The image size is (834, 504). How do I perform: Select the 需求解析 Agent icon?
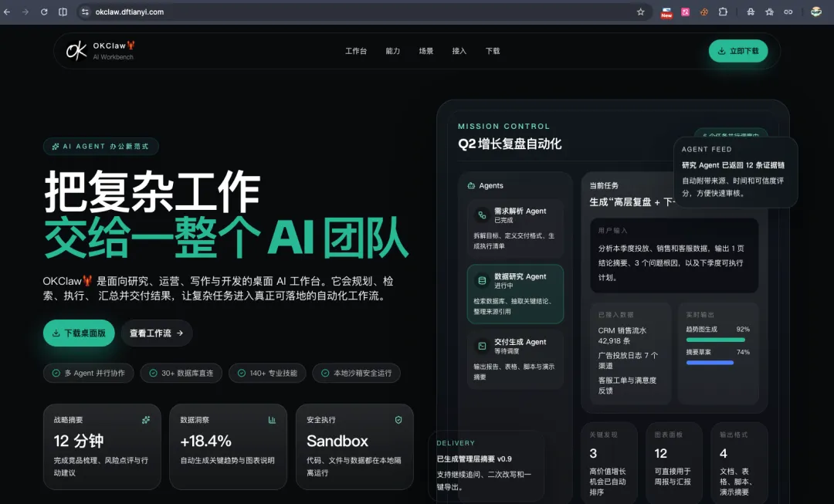[481, 214]
